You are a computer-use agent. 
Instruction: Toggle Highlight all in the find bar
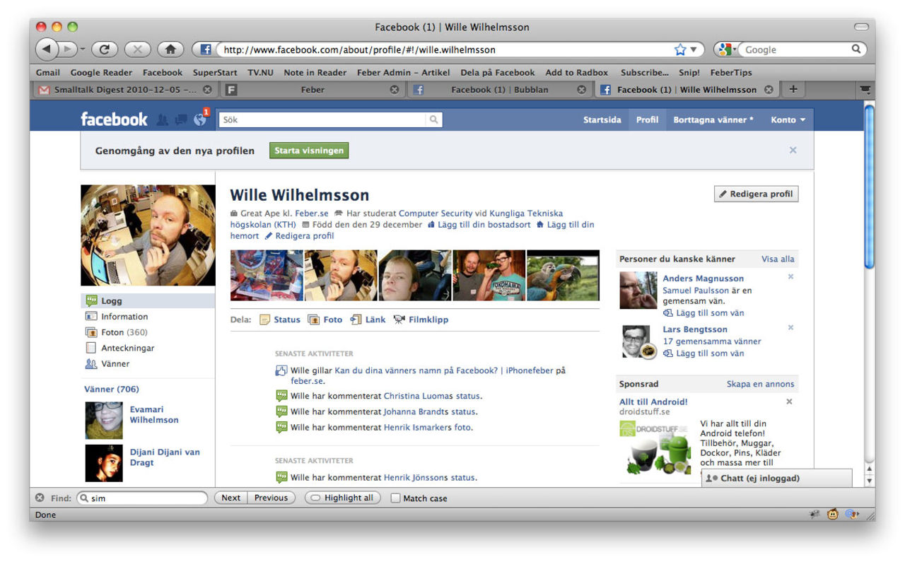[342, 498]
